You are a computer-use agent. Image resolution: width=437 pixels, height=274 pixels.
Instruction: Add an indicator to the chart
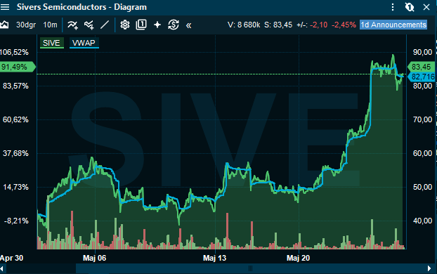point(72,25)
